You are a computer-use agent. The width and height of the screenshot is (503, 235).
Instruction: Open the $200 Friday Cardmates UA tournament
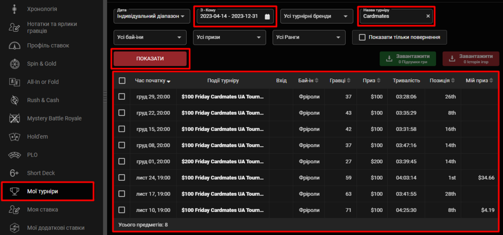point(223,161)
